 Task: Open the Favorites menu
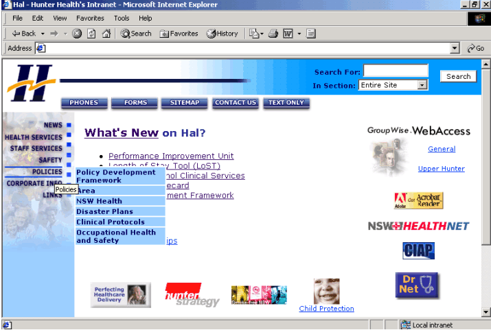click(90, 18)
